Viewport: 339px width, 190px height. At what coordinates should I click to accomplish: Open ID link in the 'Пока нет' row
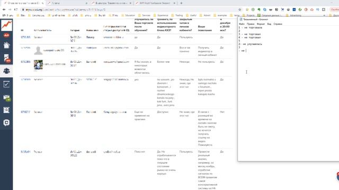[25, 152]
